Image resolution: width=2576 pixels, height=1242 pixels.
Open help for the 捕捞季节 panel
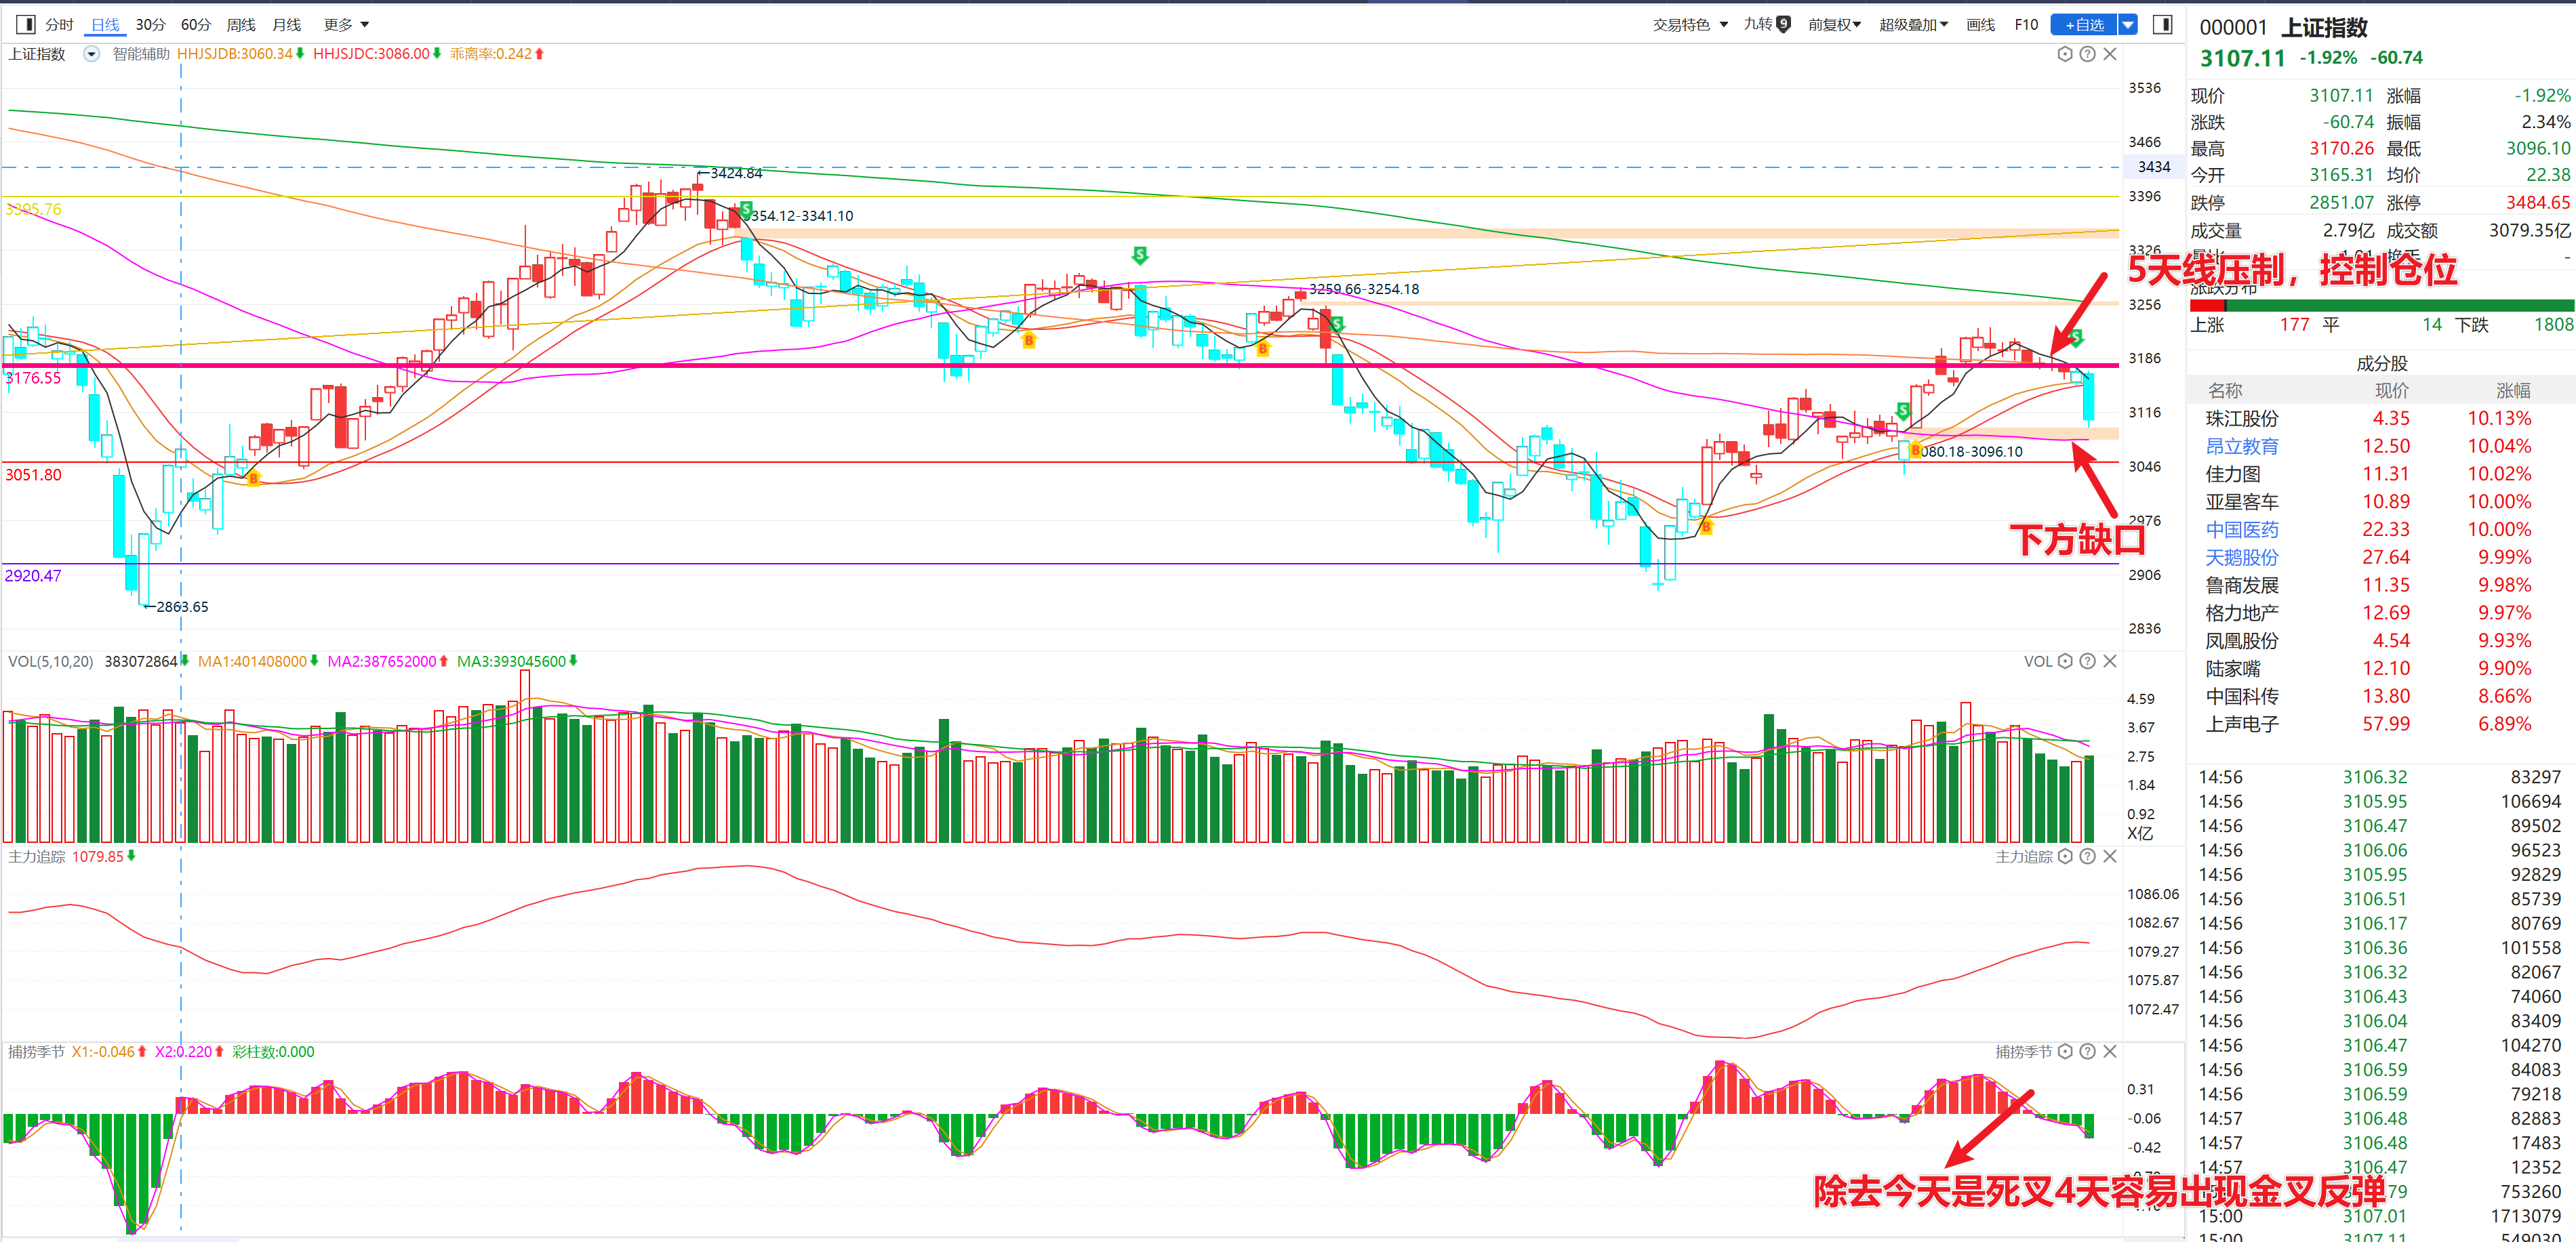[x=2087, y=1051]
